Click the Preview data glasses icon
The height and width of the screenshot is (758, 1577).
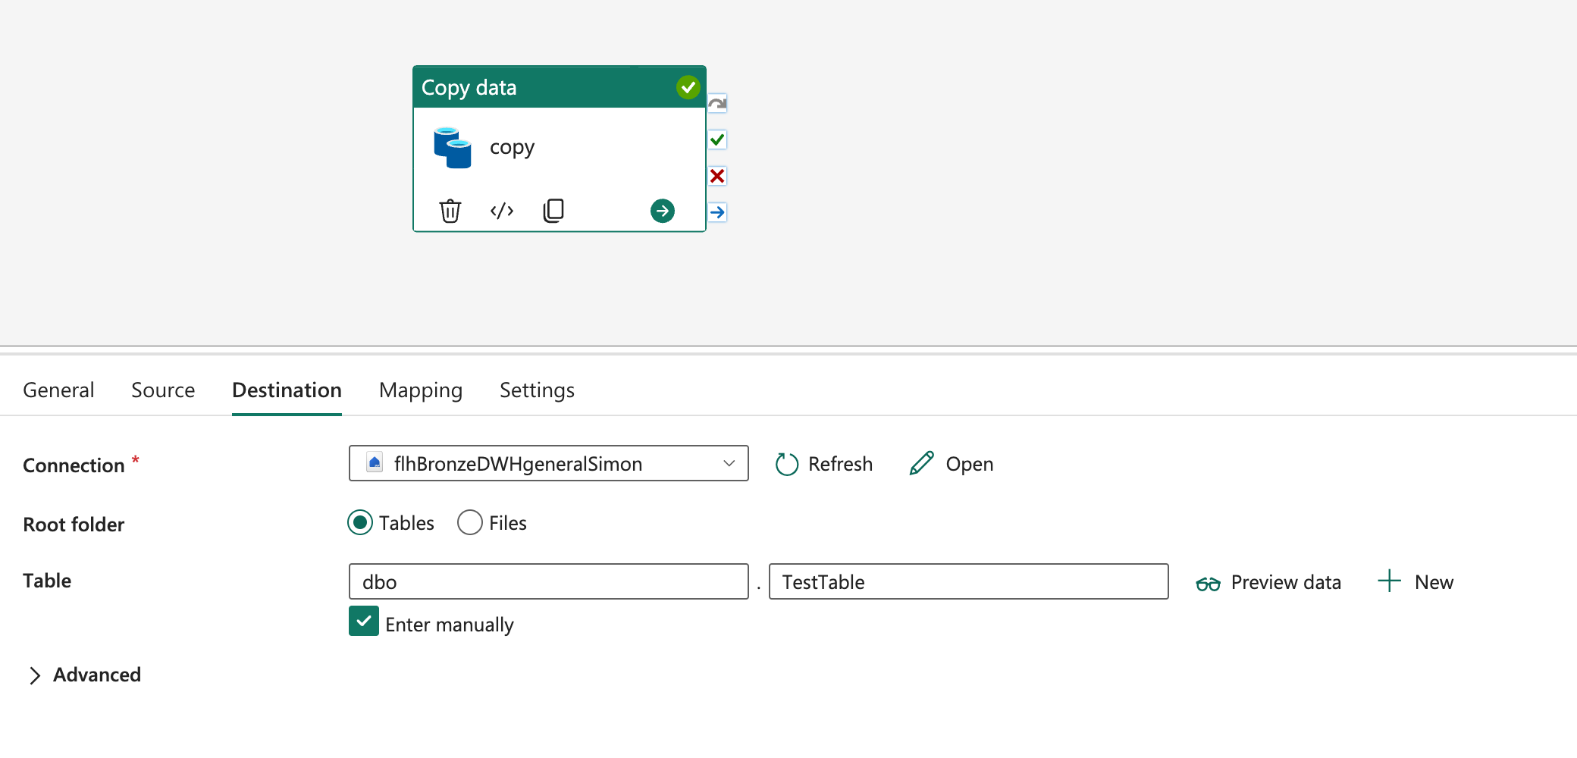(1208, 583)
